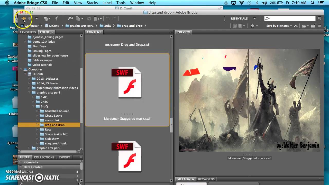Rotate 90 degrees clockwise
This screenshot has width=329, height=185.
pyautogui.click(x=114, y=18)
